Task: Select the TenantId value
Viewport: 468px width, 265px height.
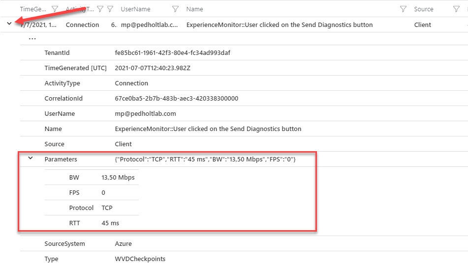Action: coord(173,53)
